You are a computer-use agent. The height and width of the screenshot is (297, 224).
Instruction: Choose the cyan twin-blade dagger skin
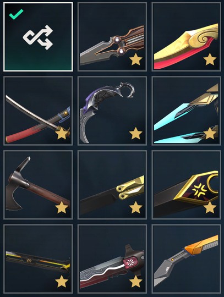click(x=186, y=111)
